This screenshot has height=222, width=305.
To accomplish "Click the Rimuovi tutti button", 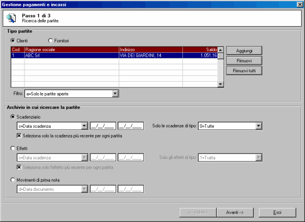I will tap(244, 71).
